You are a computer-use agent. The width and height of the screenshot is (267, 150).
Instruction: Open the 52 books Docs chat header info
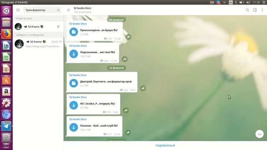tap(83, 10)
